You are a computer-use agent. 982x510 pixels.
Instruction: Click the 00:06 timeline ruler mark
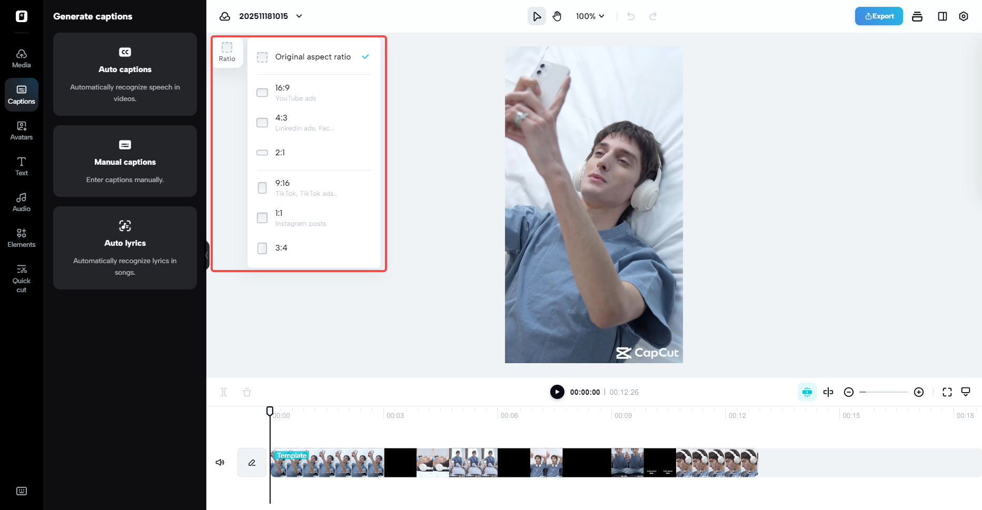pyautogui.click(x=509, y=416)
